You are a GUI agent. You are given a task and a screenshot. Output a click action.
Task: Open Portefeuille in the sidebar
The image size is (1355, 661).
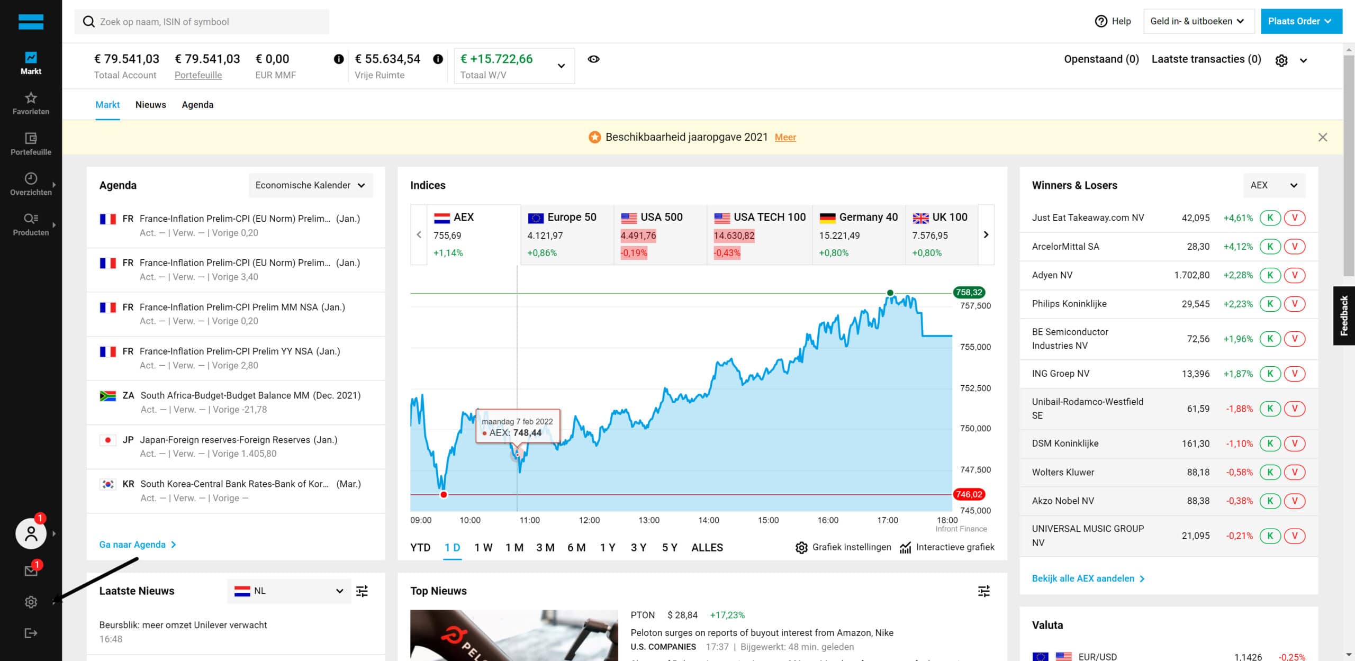[x=31, y=144]
